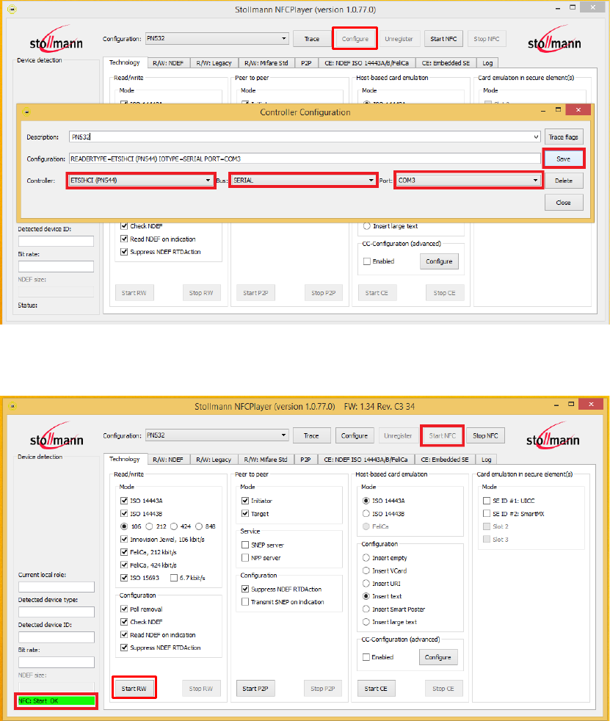Toggle ISO 15693 checkbox
Viewport: 610px width, 721px height.
123,578
